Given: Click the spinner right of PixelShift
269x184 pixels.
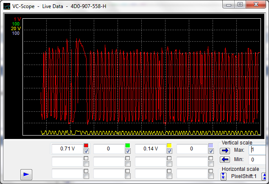Looking at the screenshot, I should tap(263, 176).
